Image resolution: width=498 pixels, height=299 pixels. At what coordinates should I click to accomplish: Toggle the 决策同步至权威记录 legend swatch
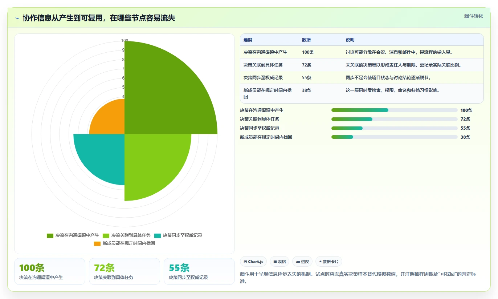click(158, 235)
